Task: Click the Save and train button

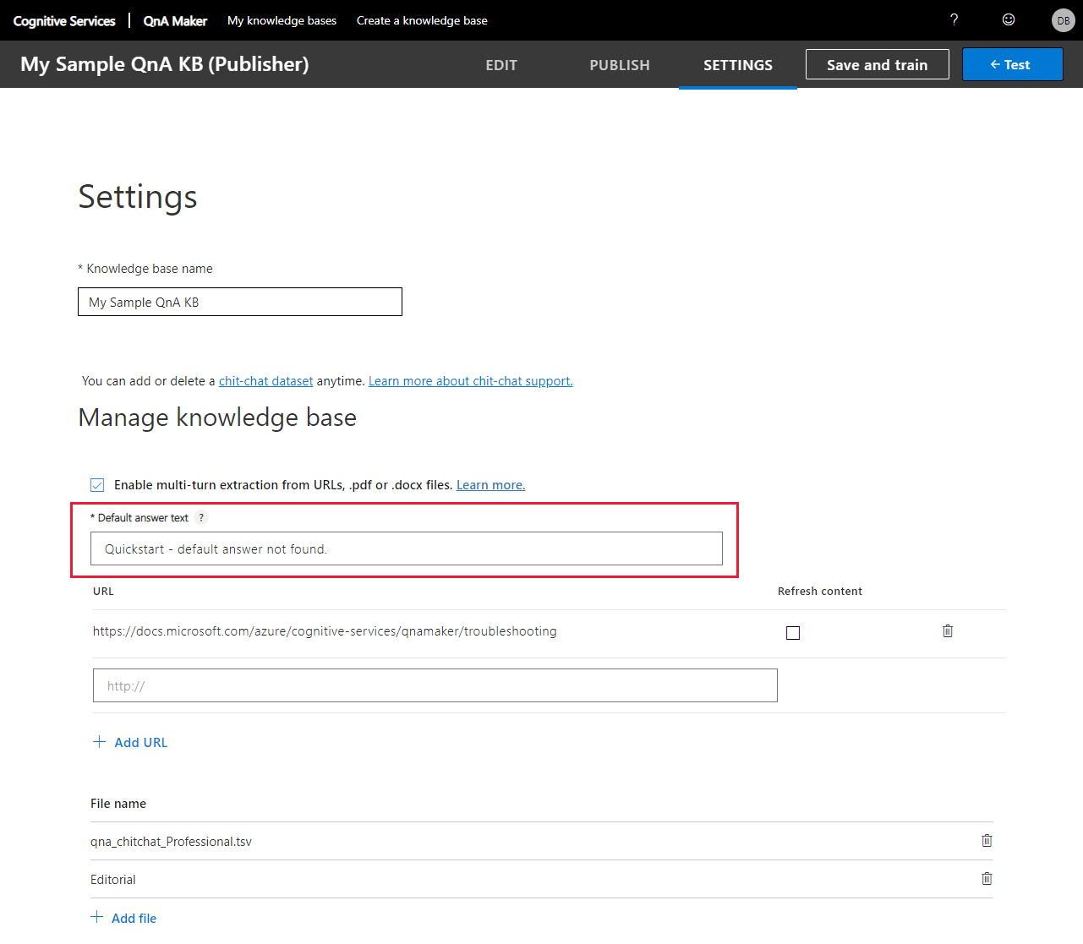Action: (877, 64)
